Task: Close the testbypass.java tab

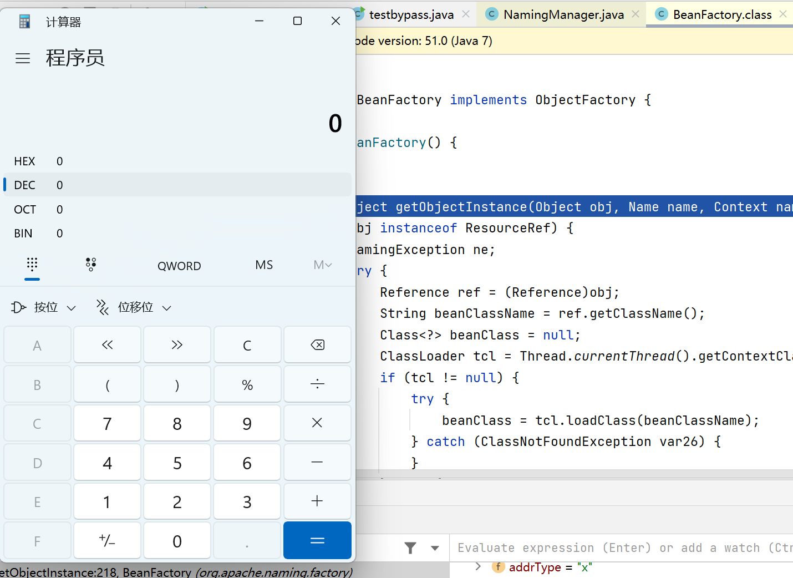Action: tap(466, 14)
